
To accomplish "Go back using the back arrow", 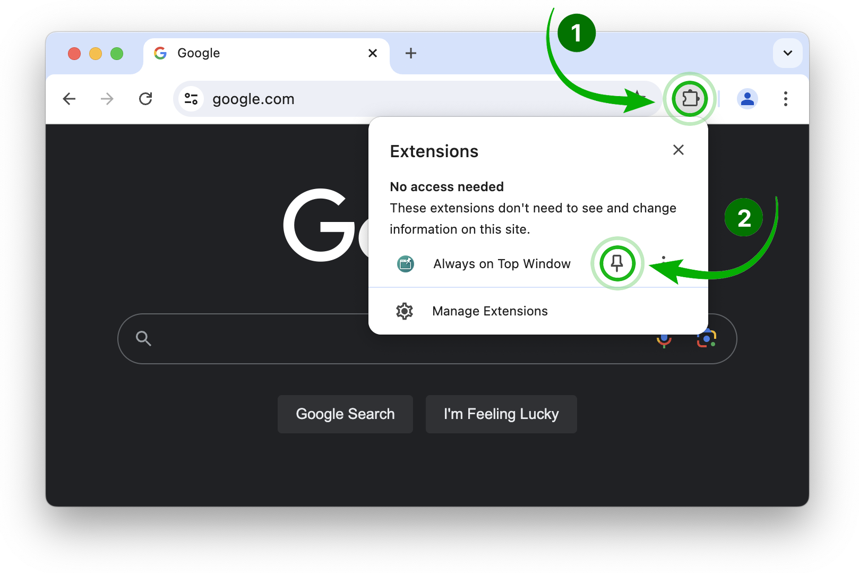I will [70, 99].
